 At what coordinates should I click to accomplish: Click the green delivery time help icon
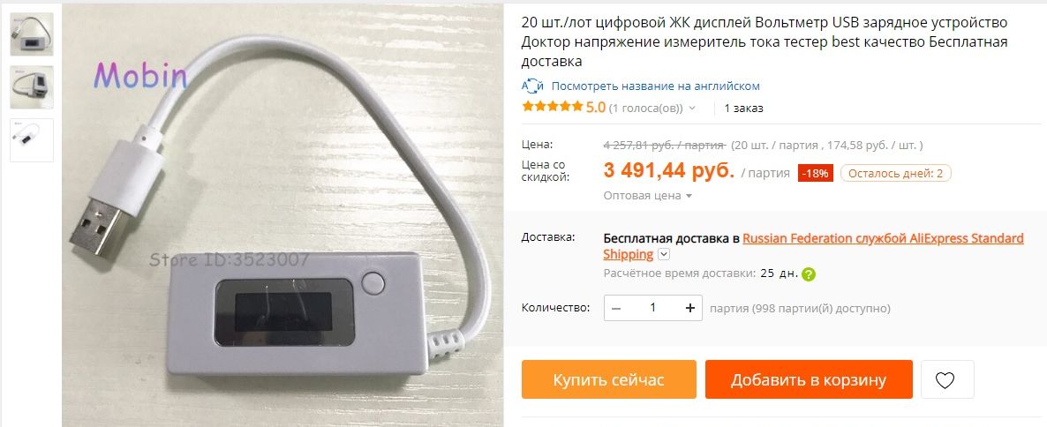pyautogui.click(x=809, y=273)
